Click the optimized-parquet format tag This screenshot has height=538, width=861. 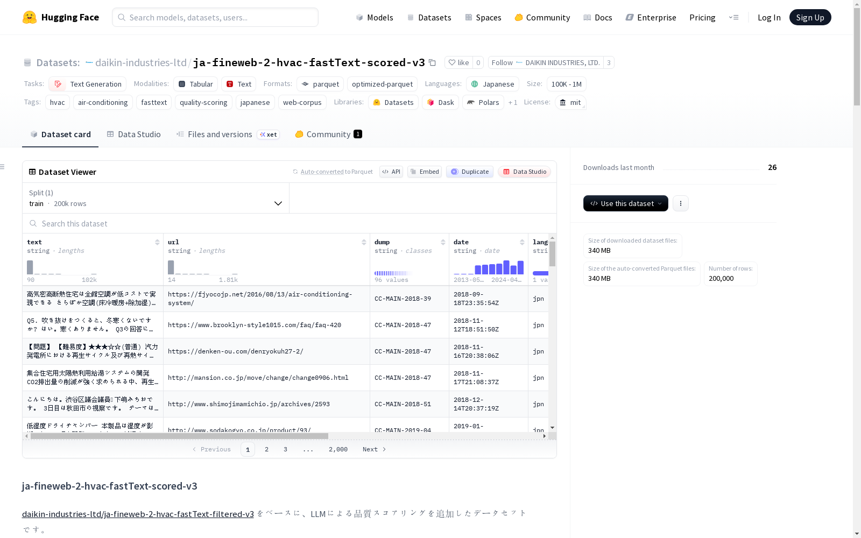(382, 84)
